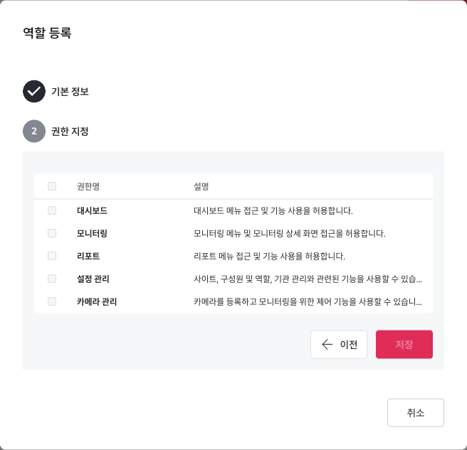Click the 카메라 관리 row name
This screenshot has width=467, height=450.
click(97, 301)
